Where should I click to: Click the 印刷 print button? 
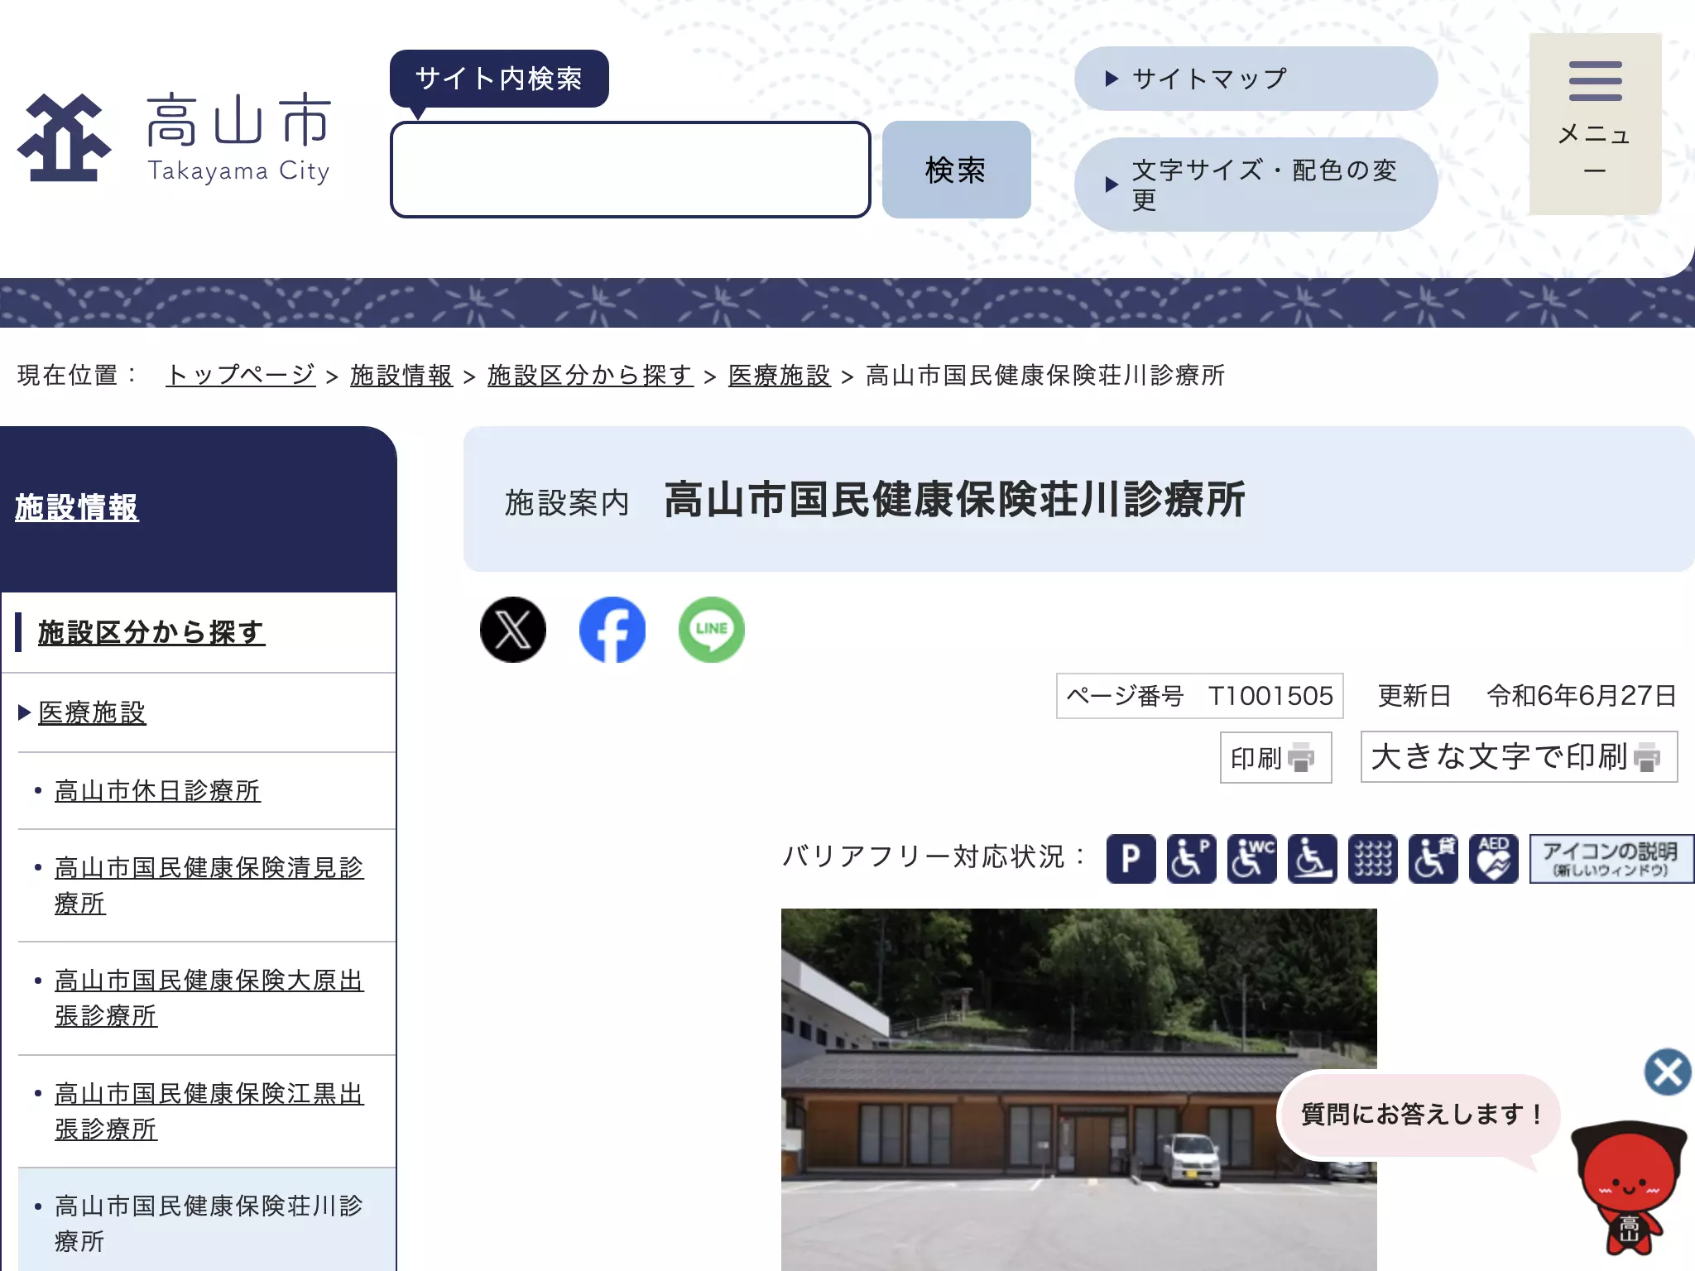1275,757
